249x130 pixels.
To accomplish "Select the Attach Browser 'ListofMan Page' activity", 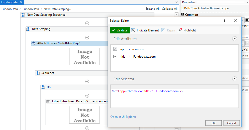I will click(x=69, y=43).
